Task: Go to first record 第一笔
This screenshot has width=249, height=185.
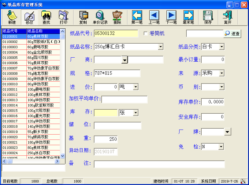Action: 137,17
